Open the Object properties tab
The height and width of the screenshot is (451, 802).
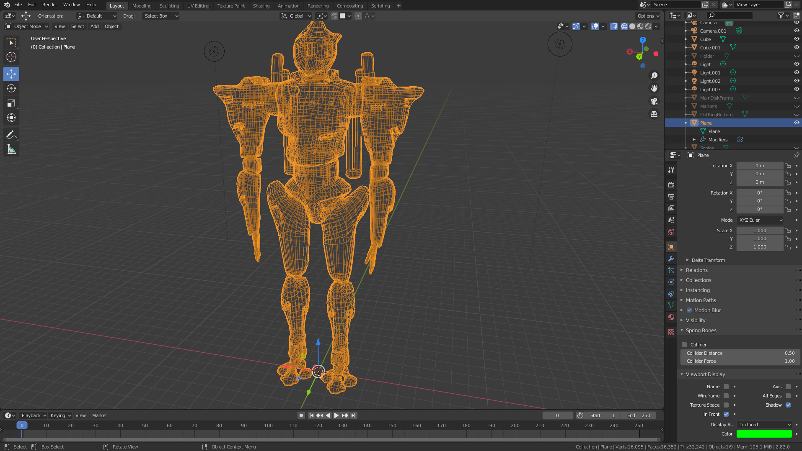[x=671, y=247]
